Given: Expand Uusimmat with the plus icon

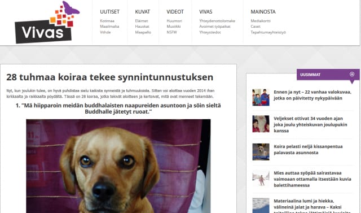Looking at the screenshot, I should point(352,74).
